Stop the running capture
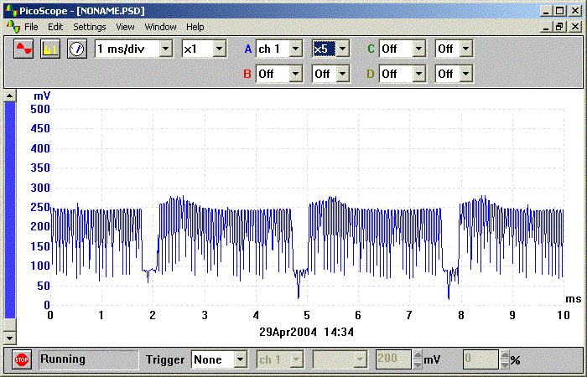This screenshot has width=587, height=377. click(x=21, y=359)
